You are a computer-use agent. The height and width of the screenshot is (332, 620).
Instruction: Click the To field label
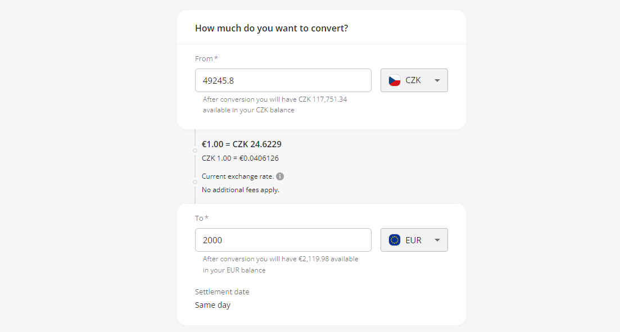click(202, 218)
